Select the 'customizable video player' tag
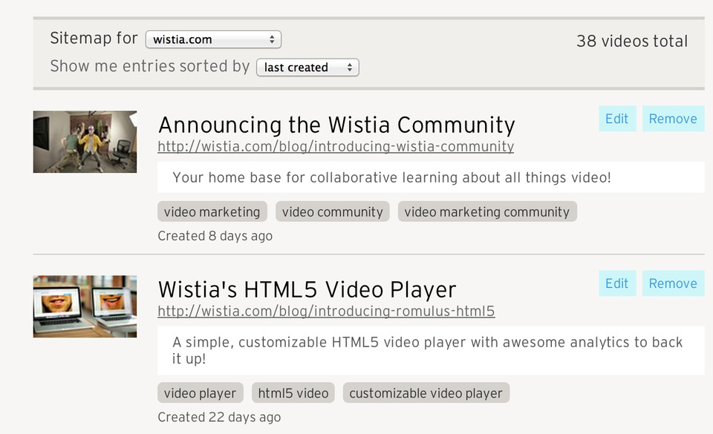Screen dimensions: 713x434 [426, 392]
